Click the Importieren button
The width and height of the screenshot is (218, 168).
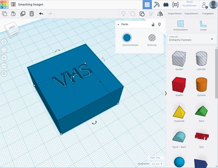pyautogui.click(x=175, y=14)
